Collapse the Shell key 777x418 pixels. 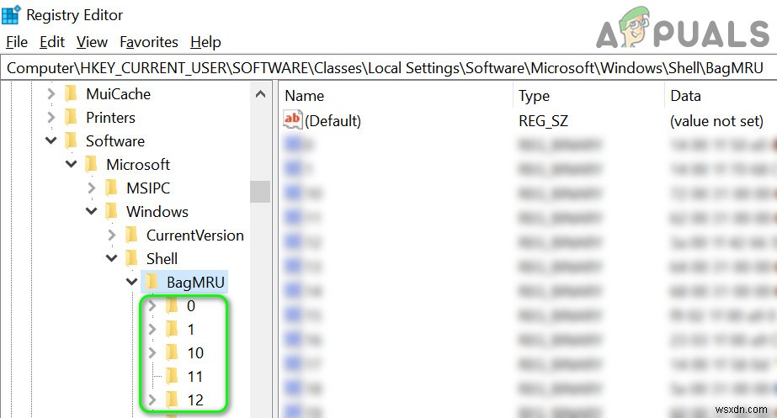tap(111, 258)
